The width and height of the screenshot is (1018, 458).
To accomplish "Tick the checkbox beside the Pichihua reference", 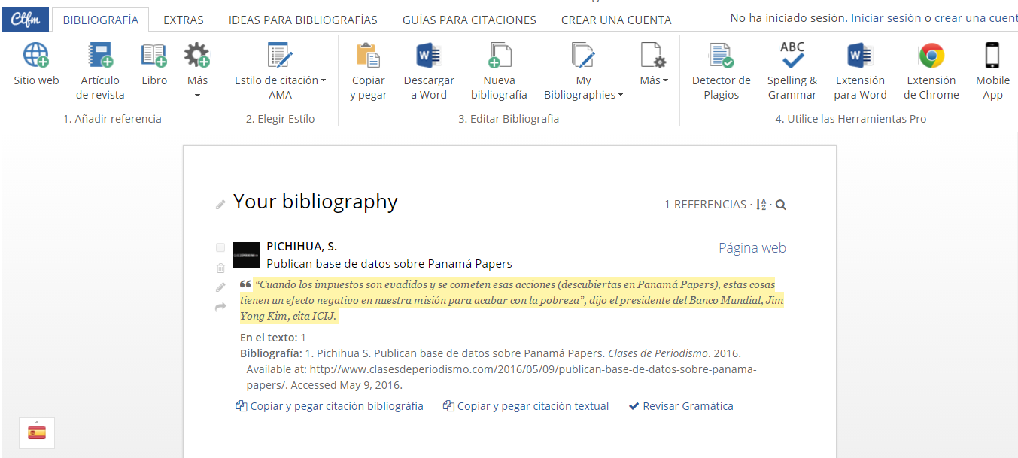I will pyautogui.click(x=220, y=247).
